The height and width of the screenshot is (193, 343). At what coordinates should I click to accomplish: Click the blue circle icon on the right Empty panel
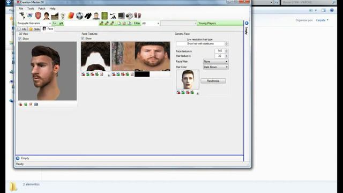(247, 23)
